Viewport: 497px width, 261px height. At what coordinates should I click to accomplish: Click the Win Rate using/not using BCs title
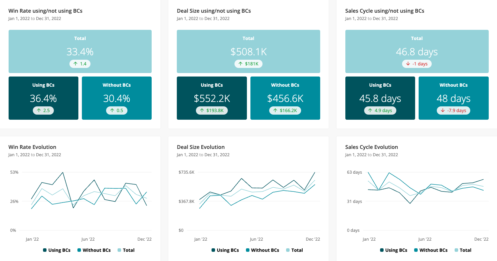[46, 11]
